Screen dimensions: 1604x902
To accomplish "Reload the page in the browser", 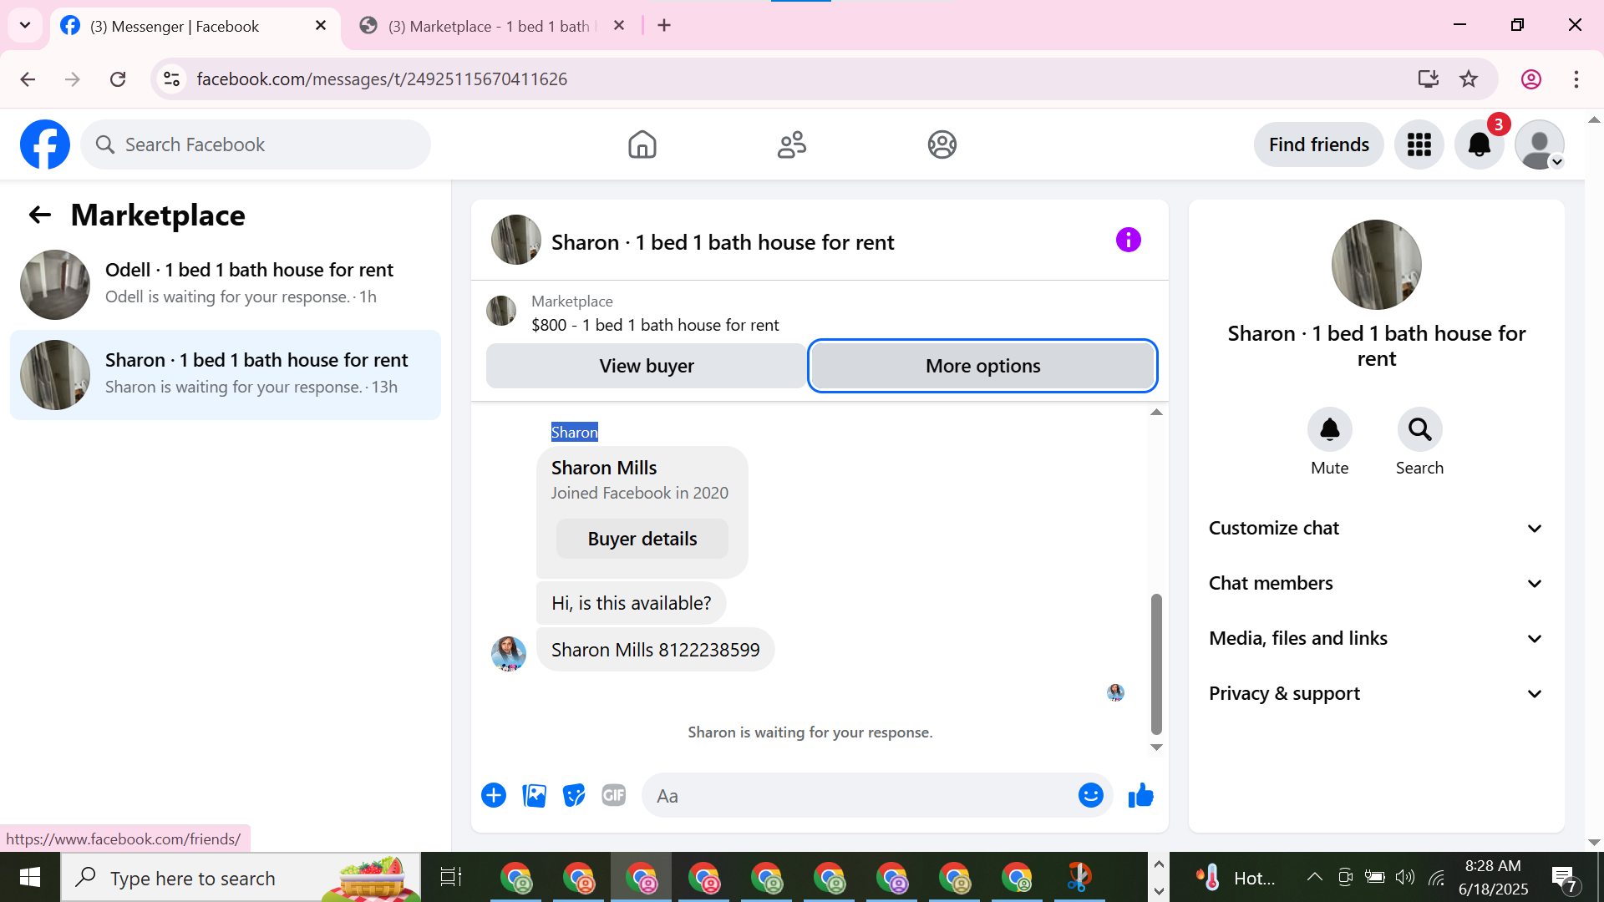I will 118,79.
